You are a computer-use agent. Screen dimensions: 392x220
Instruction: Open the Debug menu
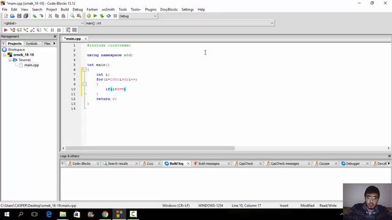[78, 10]
